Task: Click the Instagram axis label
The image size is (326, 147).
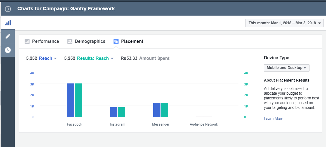Action: coord(118,124)
